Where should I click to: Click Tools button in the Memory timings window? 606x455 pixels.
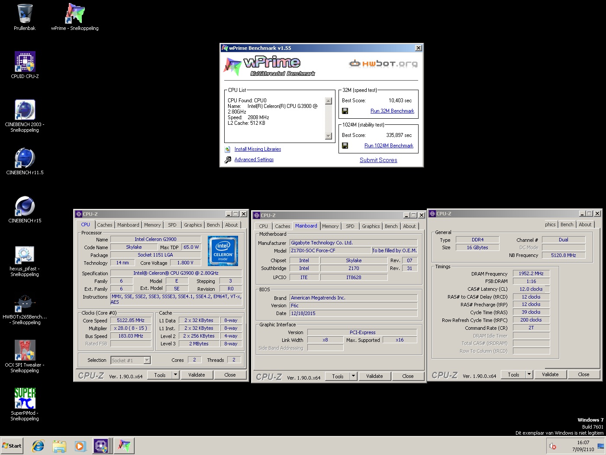pyautogui.click(x=513, y=374)
